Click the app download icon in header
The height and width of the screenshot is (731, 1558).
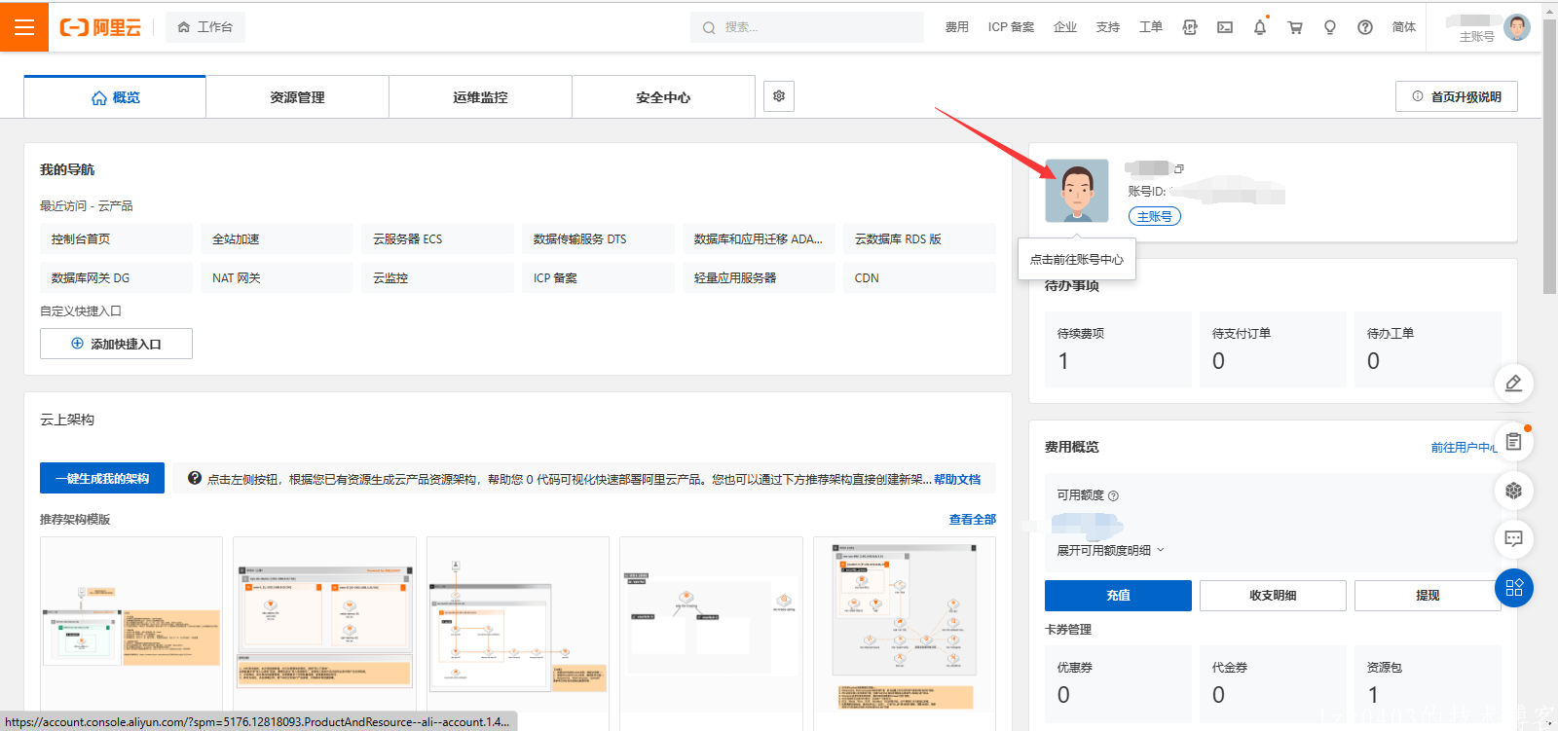[1190, 27]
